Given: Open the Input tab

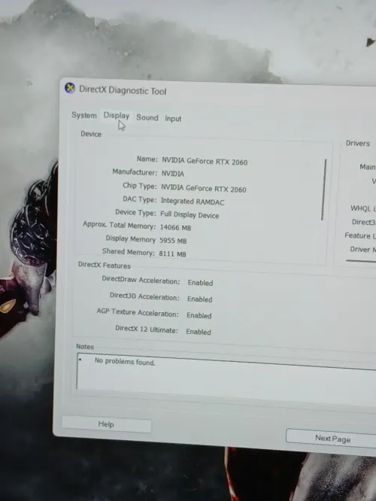Looking at the screenshot, I should (x=173, y=119).
